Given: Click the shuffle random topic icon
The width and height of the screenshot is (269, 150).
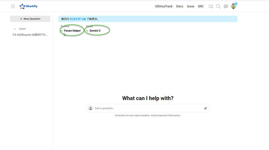Looking at the screenshot, I should click(211, 7).
